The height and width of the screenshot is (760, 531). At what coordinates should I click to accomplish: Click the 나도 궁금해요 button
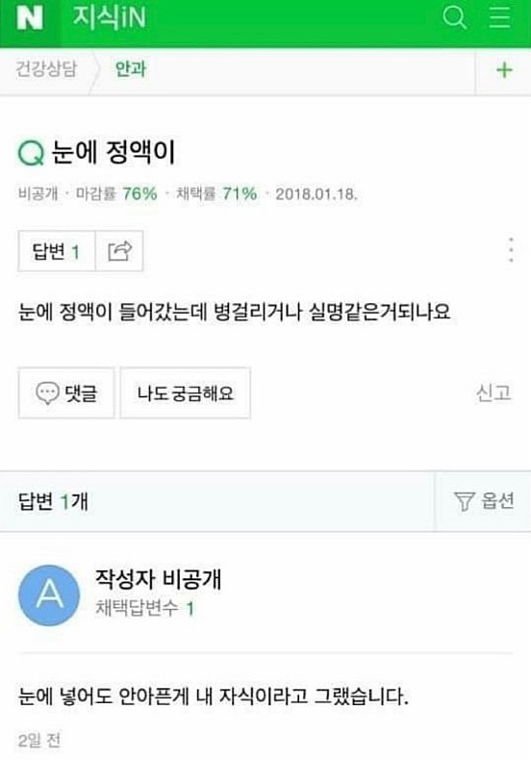click(185, 393)
